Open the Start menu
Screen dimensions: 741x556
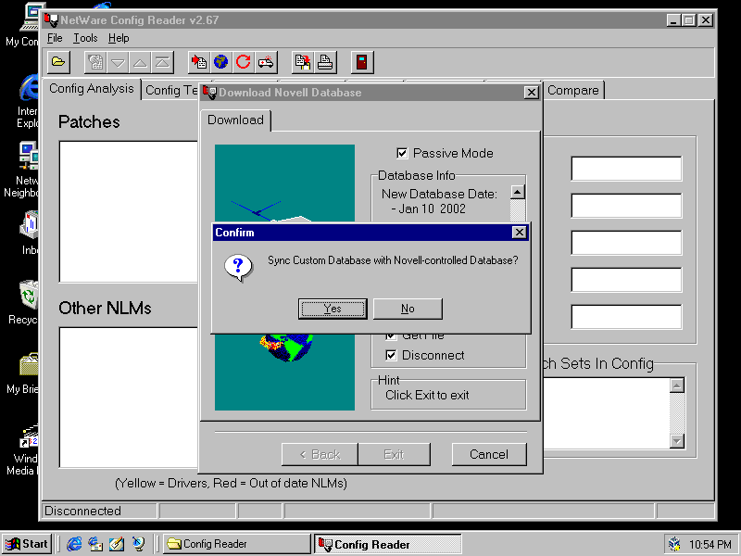pyautogui.click(x=28, y=544)
